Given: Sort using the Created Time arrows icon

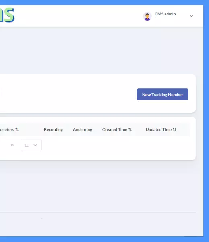Looking at the screenshot, I should [x=130, y=129].
